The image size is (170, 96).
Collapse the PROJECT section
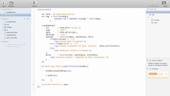coord(1,19)
